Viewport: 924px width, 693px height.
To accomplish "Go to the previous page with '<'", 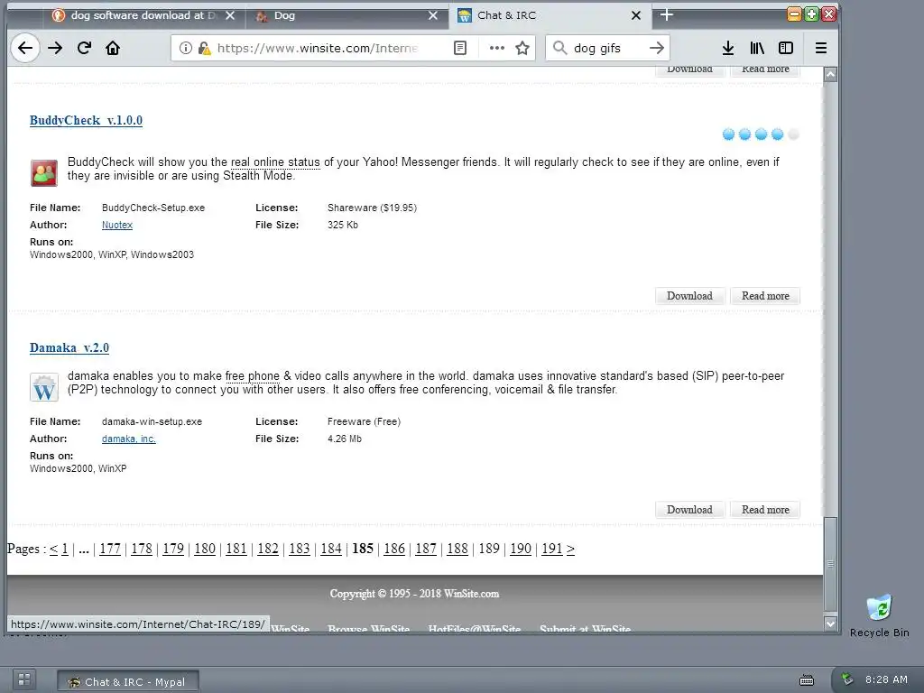I will click(53, 549).
